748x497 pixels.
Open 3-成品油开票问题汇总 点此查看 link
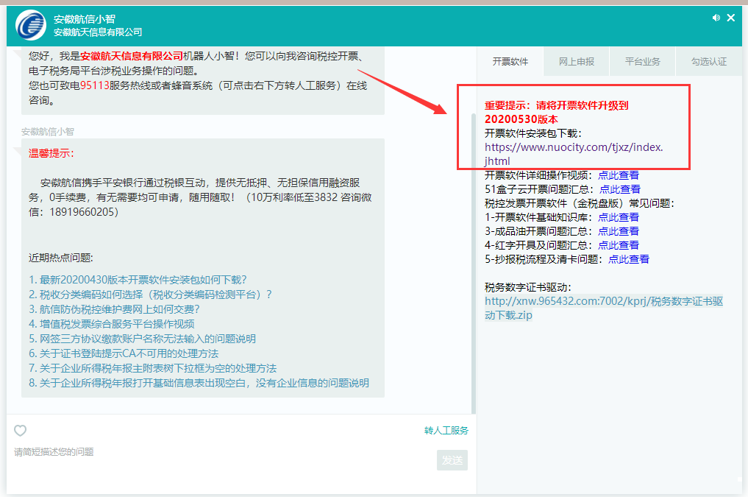(x=619, y=231)
